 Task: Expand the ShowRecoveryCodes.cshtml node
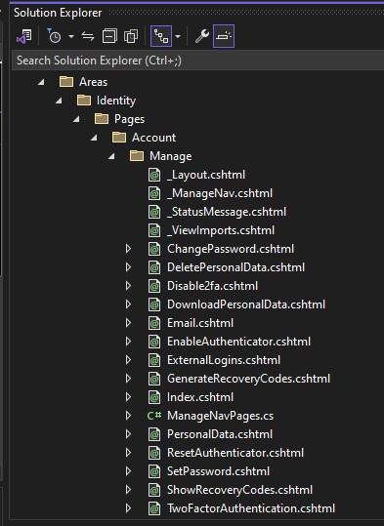pyautogui.click(x=128, y=490)
